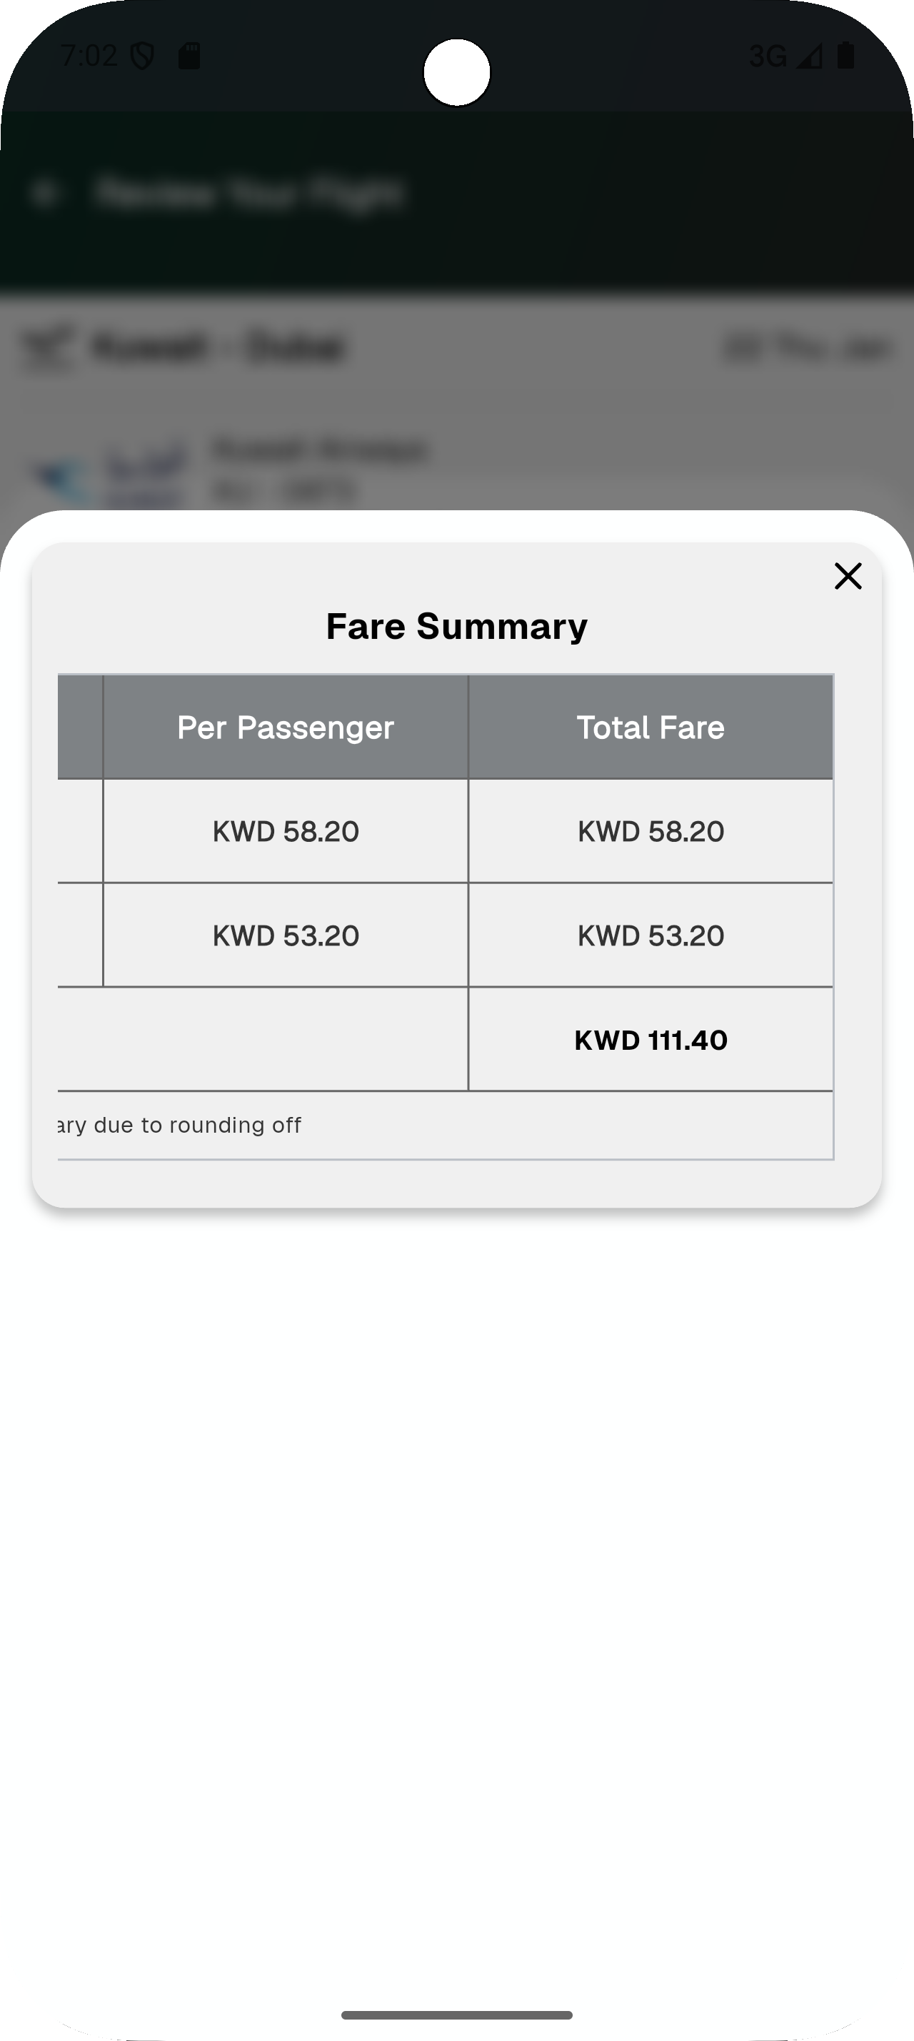This screenshot has height=2041, width=914.
Task: Tap the grand total KWD 111.40
Action: (651, 1040)
